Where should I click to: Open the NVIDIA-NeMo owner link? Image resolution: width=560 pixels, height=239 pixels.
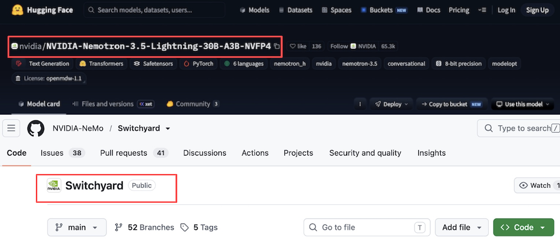[78, 128]
